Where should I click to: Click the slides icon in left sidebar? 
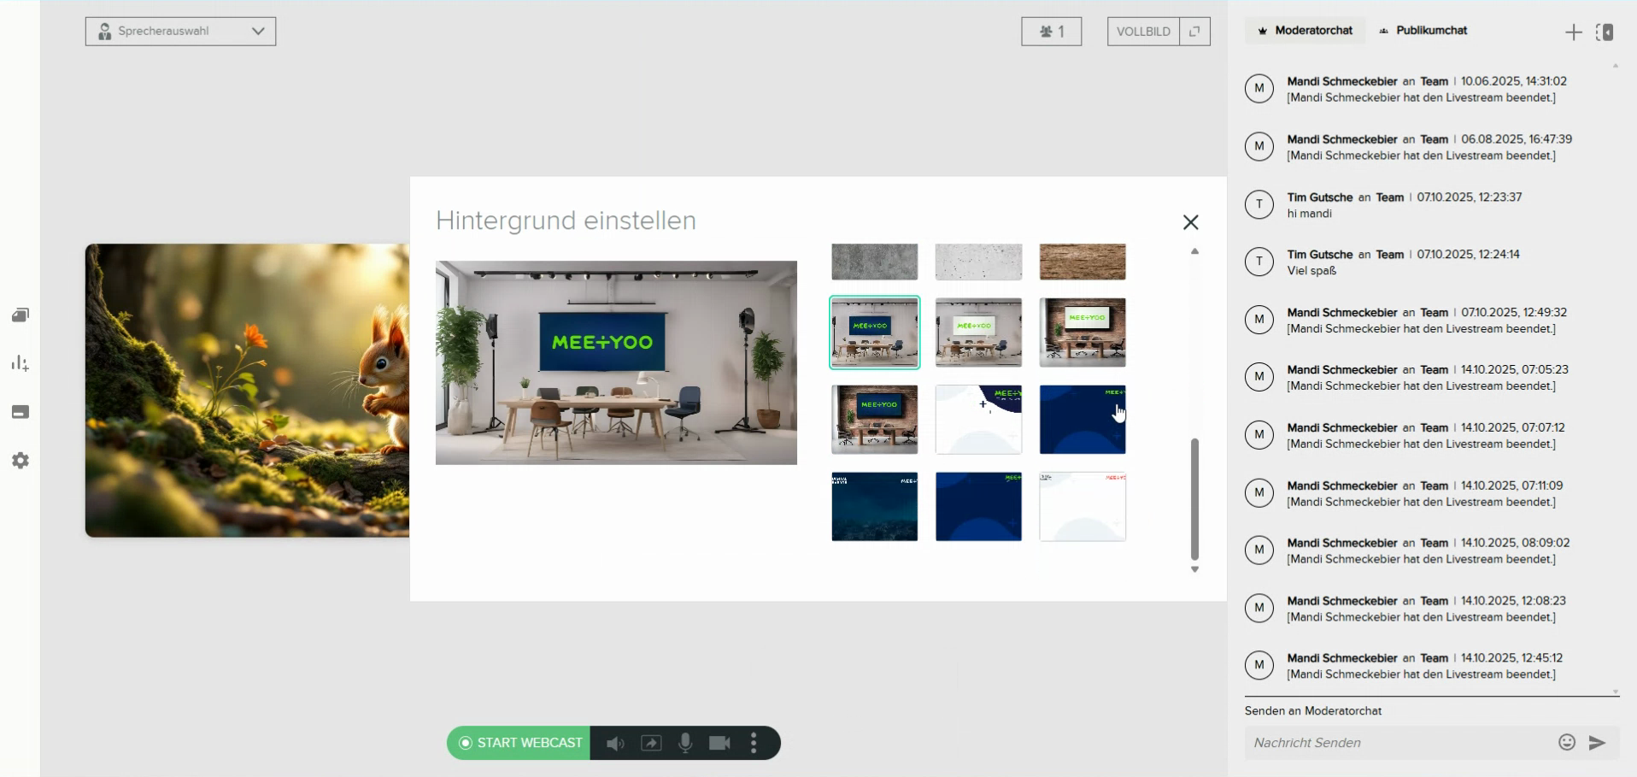(x=21, y=315)
